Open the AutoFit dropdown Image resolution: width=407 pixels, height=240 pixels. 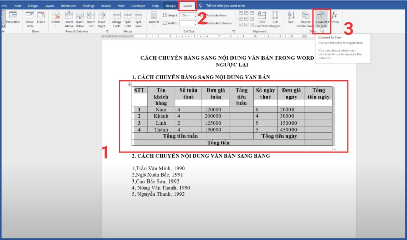coord(154,19)
